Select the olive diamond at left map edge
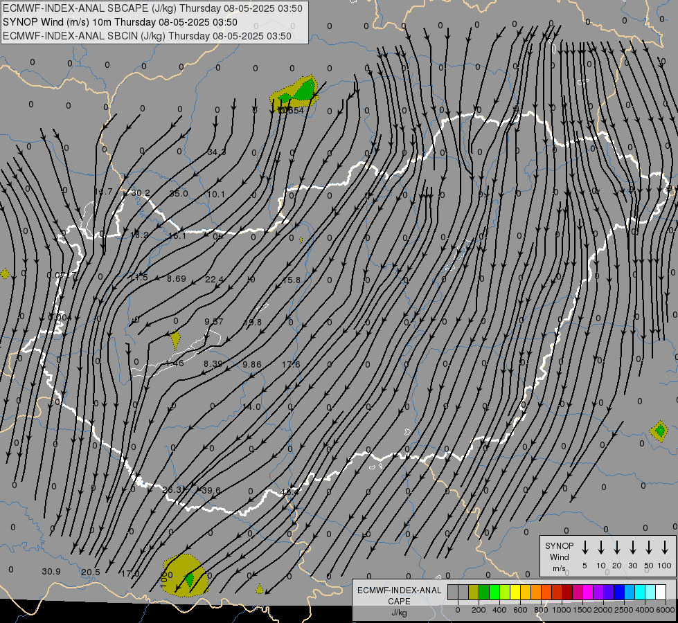Viewport: 678px width, 623px height. coord(5,273)
